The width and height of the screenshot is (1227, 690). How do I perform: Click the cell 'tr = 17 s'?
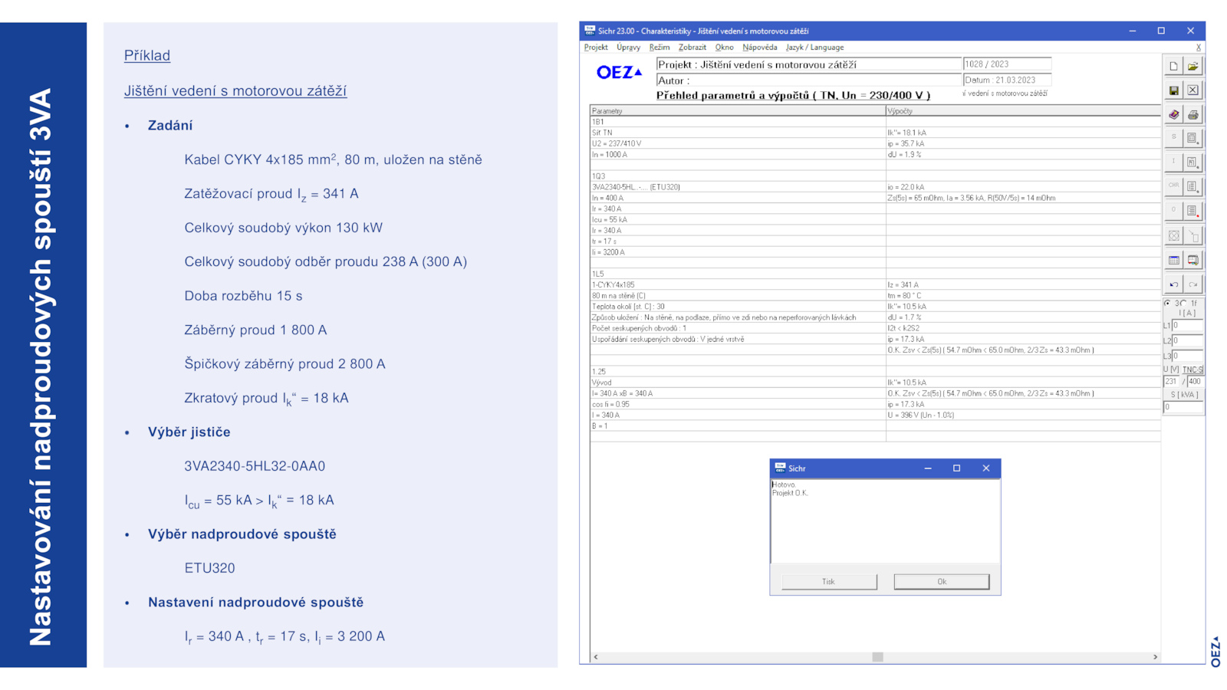point(738,242)
